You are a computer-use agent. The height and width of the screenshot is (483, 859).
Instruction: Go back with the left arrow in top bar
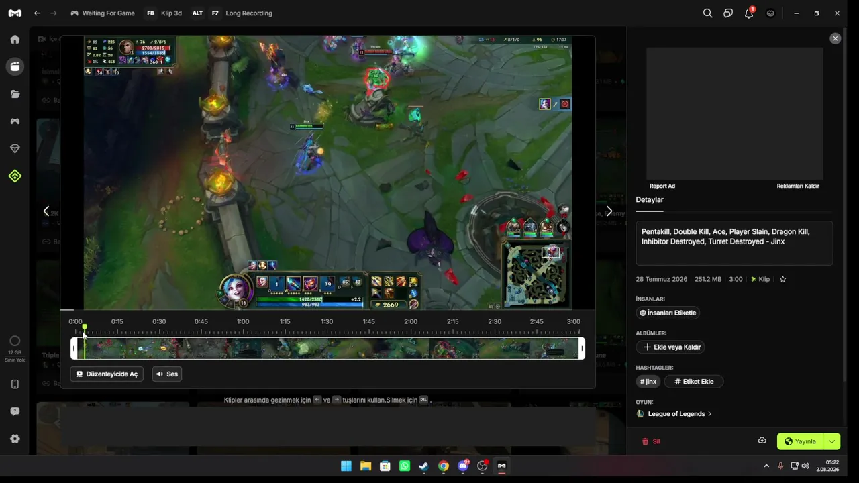(x=38, y=13)
